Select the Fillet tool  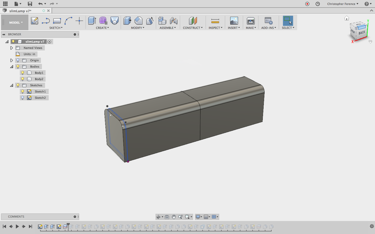click(138, 21)
